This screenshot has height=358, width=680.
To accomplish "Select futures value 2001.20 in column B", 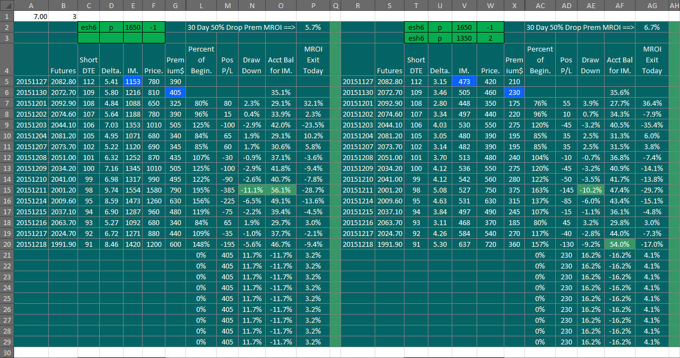I will pos(63,190).
